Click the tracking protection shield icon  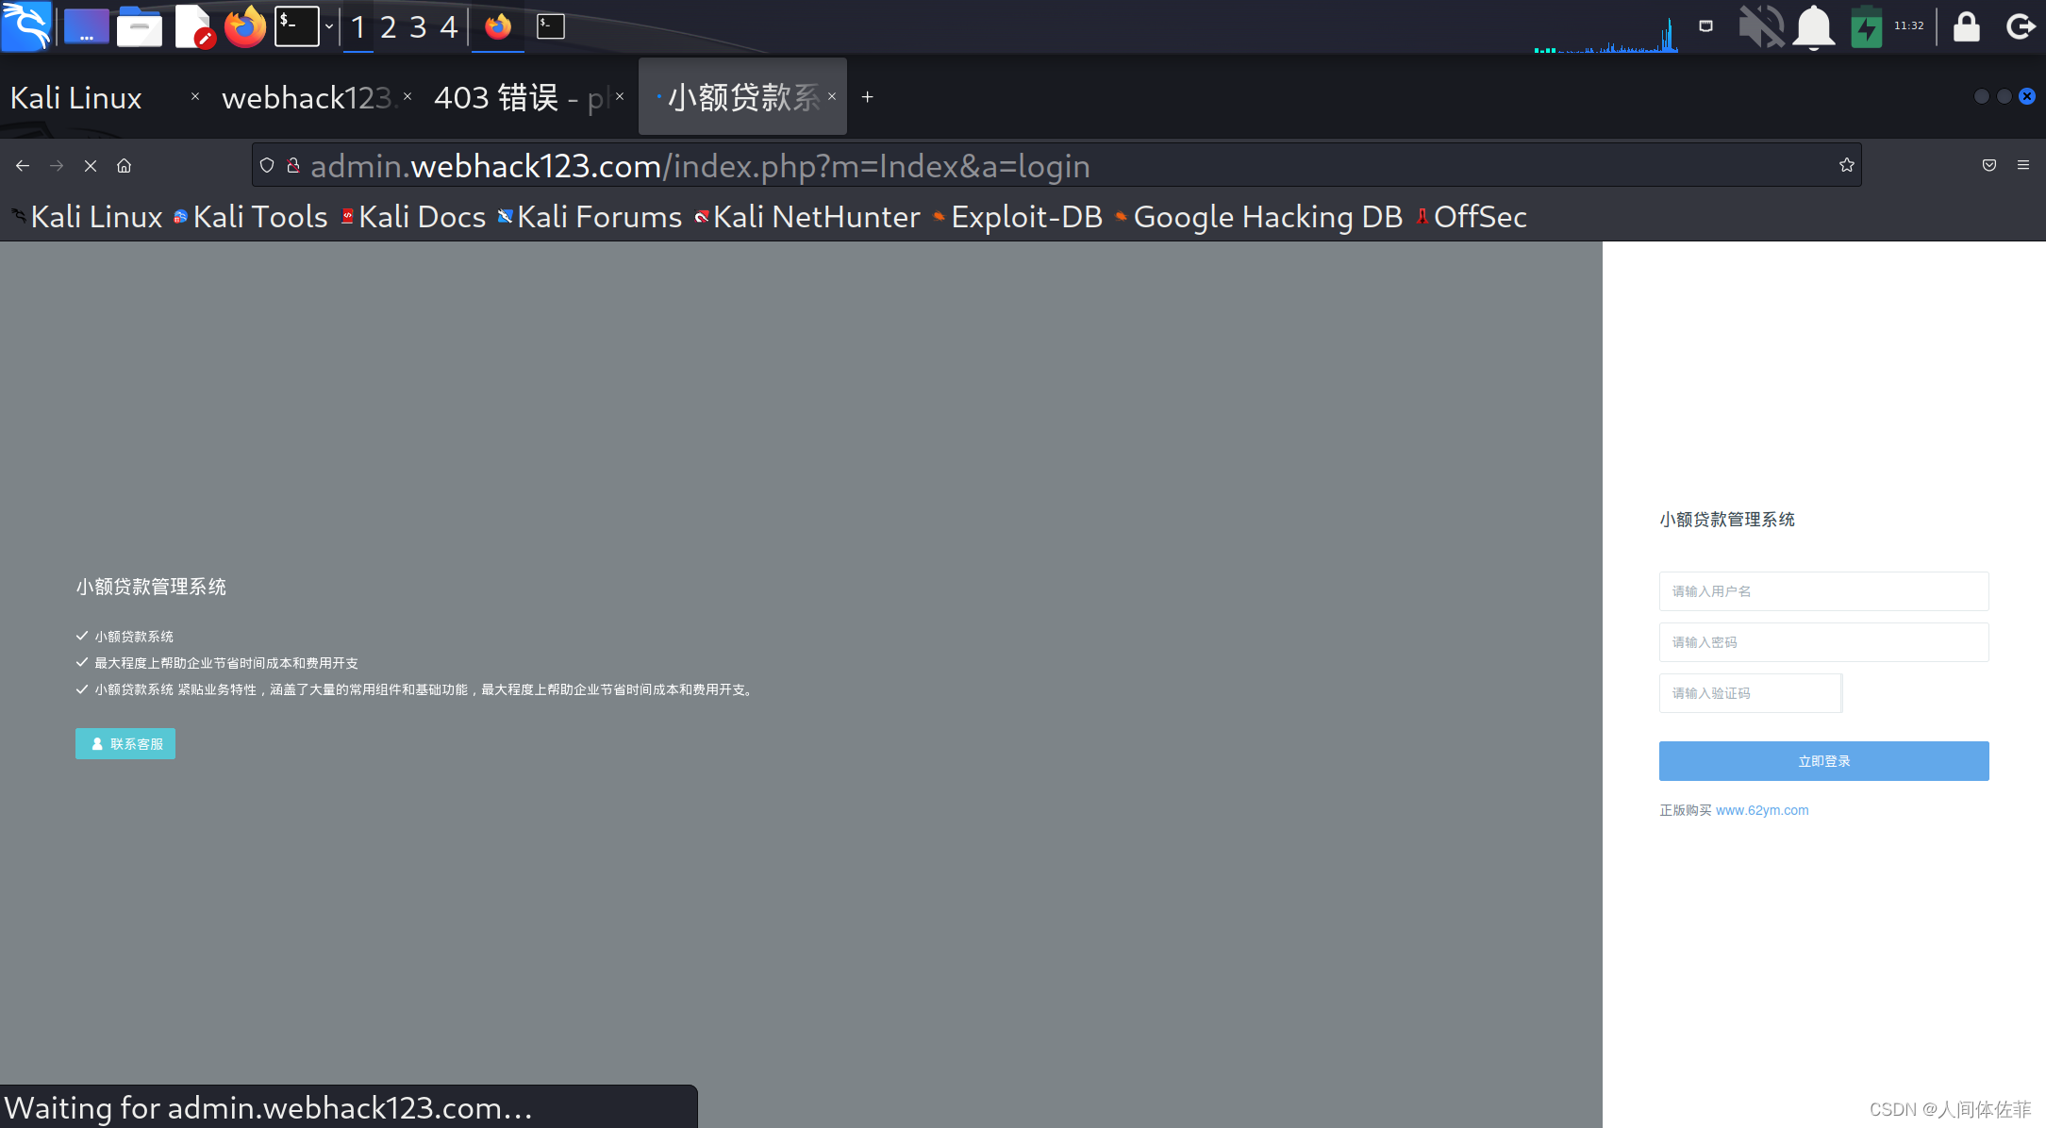267,166
